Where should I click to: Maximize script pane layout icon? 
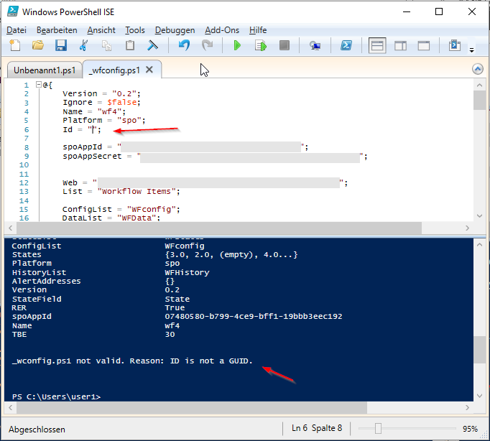pos(424,45)
